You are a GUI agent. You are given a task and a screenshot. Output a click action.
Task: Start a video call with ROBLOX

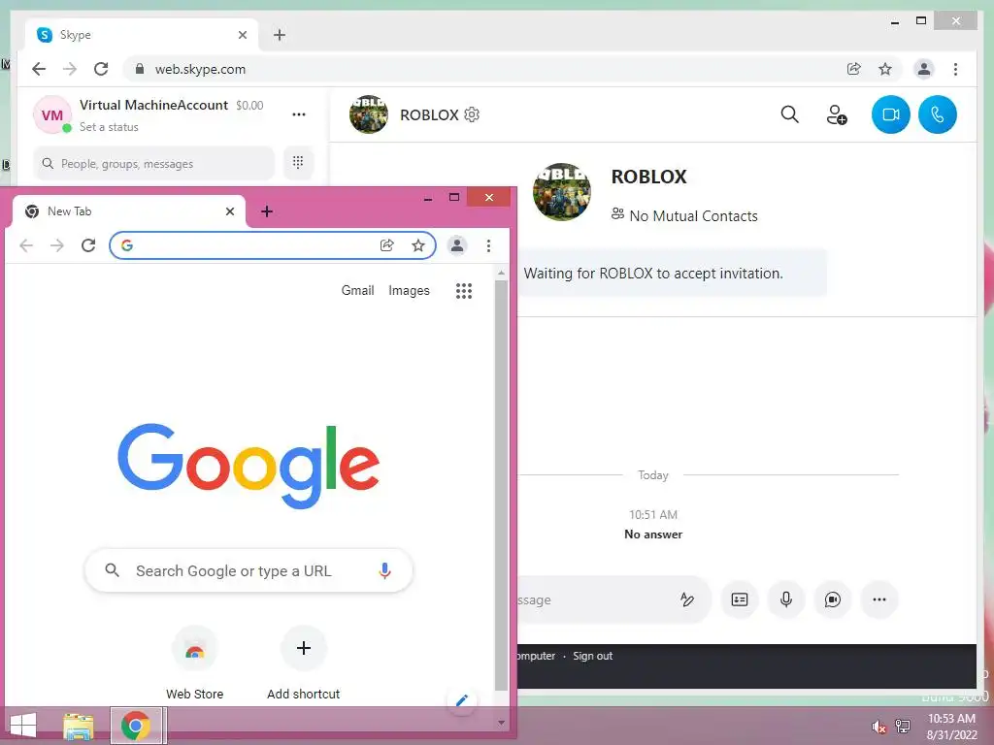(890, 114)
